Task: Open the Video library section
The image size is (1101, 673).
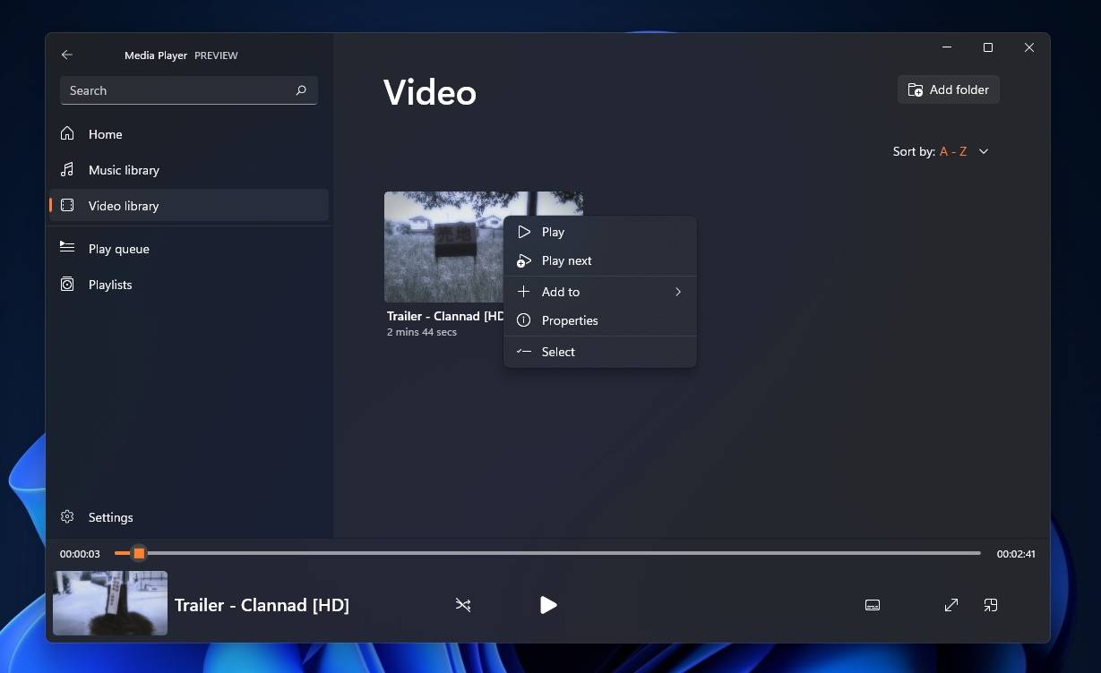Action: [x=124, y=205]
